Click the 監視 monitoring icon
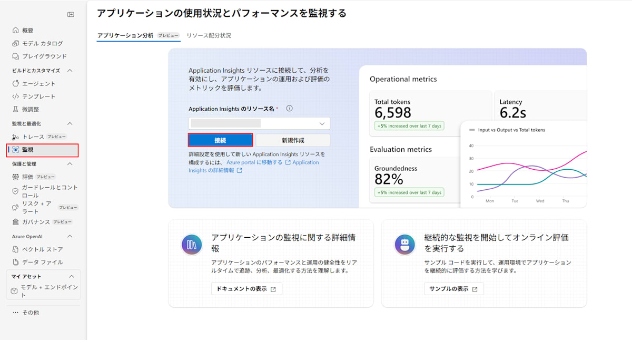 point(16,150)
